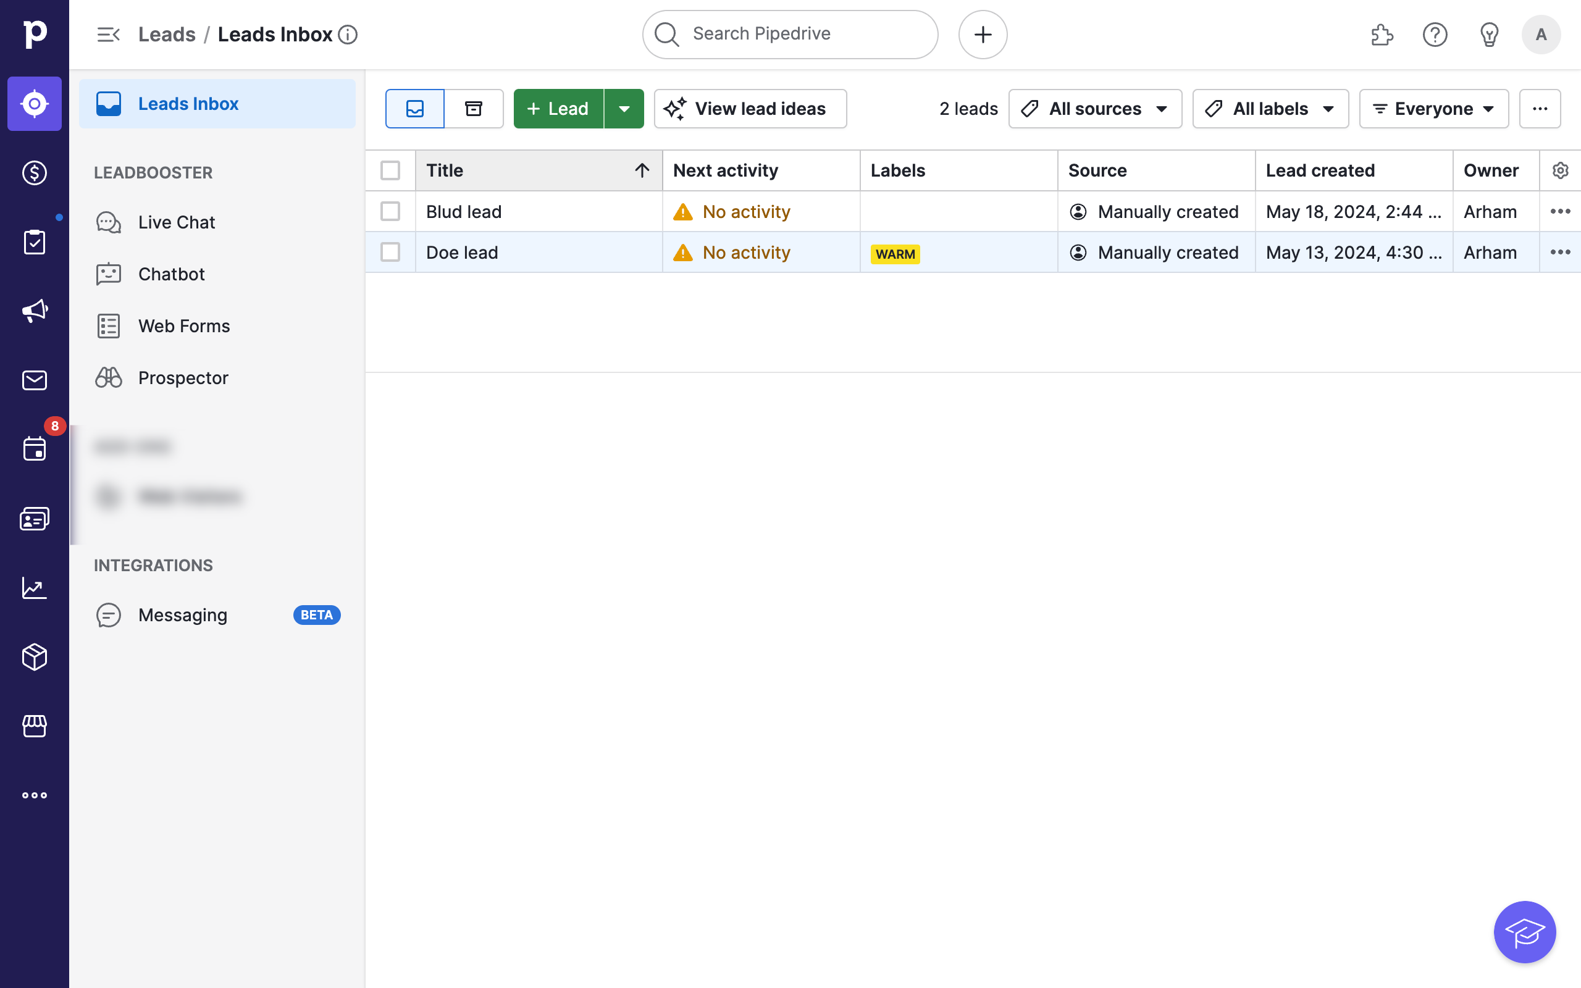The height and width of the screenshot is (988, 1581).
Task: Open more options for Blud lead row
Action: tap(1560, 211)
